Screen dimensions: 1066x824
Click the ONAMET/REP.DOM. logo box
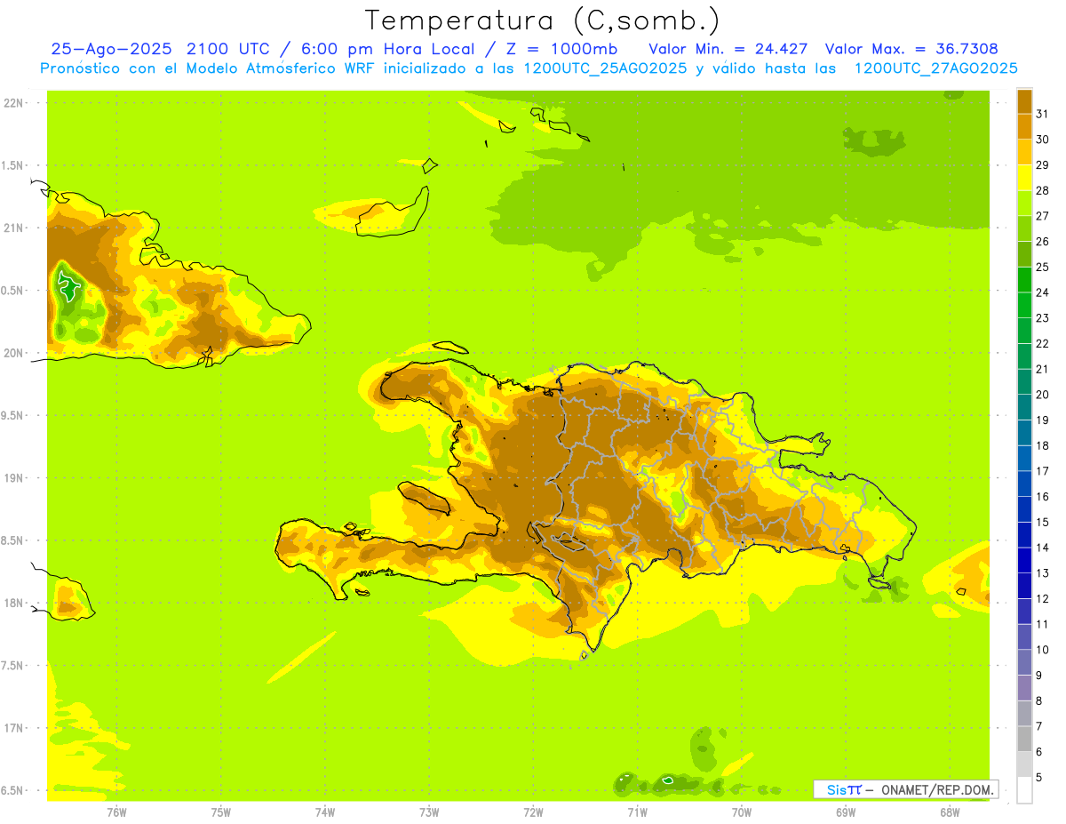905,789
